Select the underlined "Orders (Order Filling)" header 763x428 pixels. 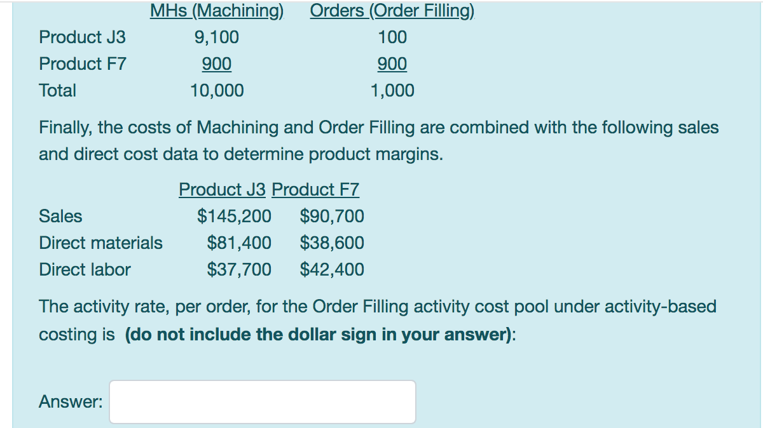click(392, 10)
